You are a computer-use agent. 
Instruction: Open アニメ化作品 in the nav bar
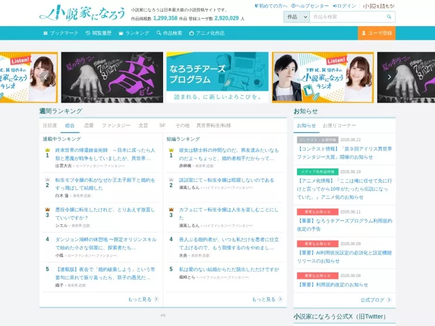tap(207, 33)
